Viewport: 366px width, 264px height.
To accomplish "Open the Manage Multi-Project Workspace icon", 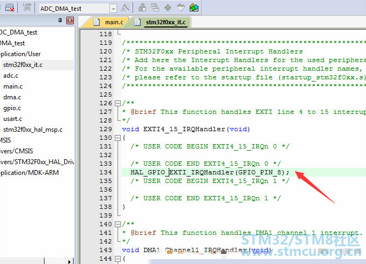I will point(155,8).
